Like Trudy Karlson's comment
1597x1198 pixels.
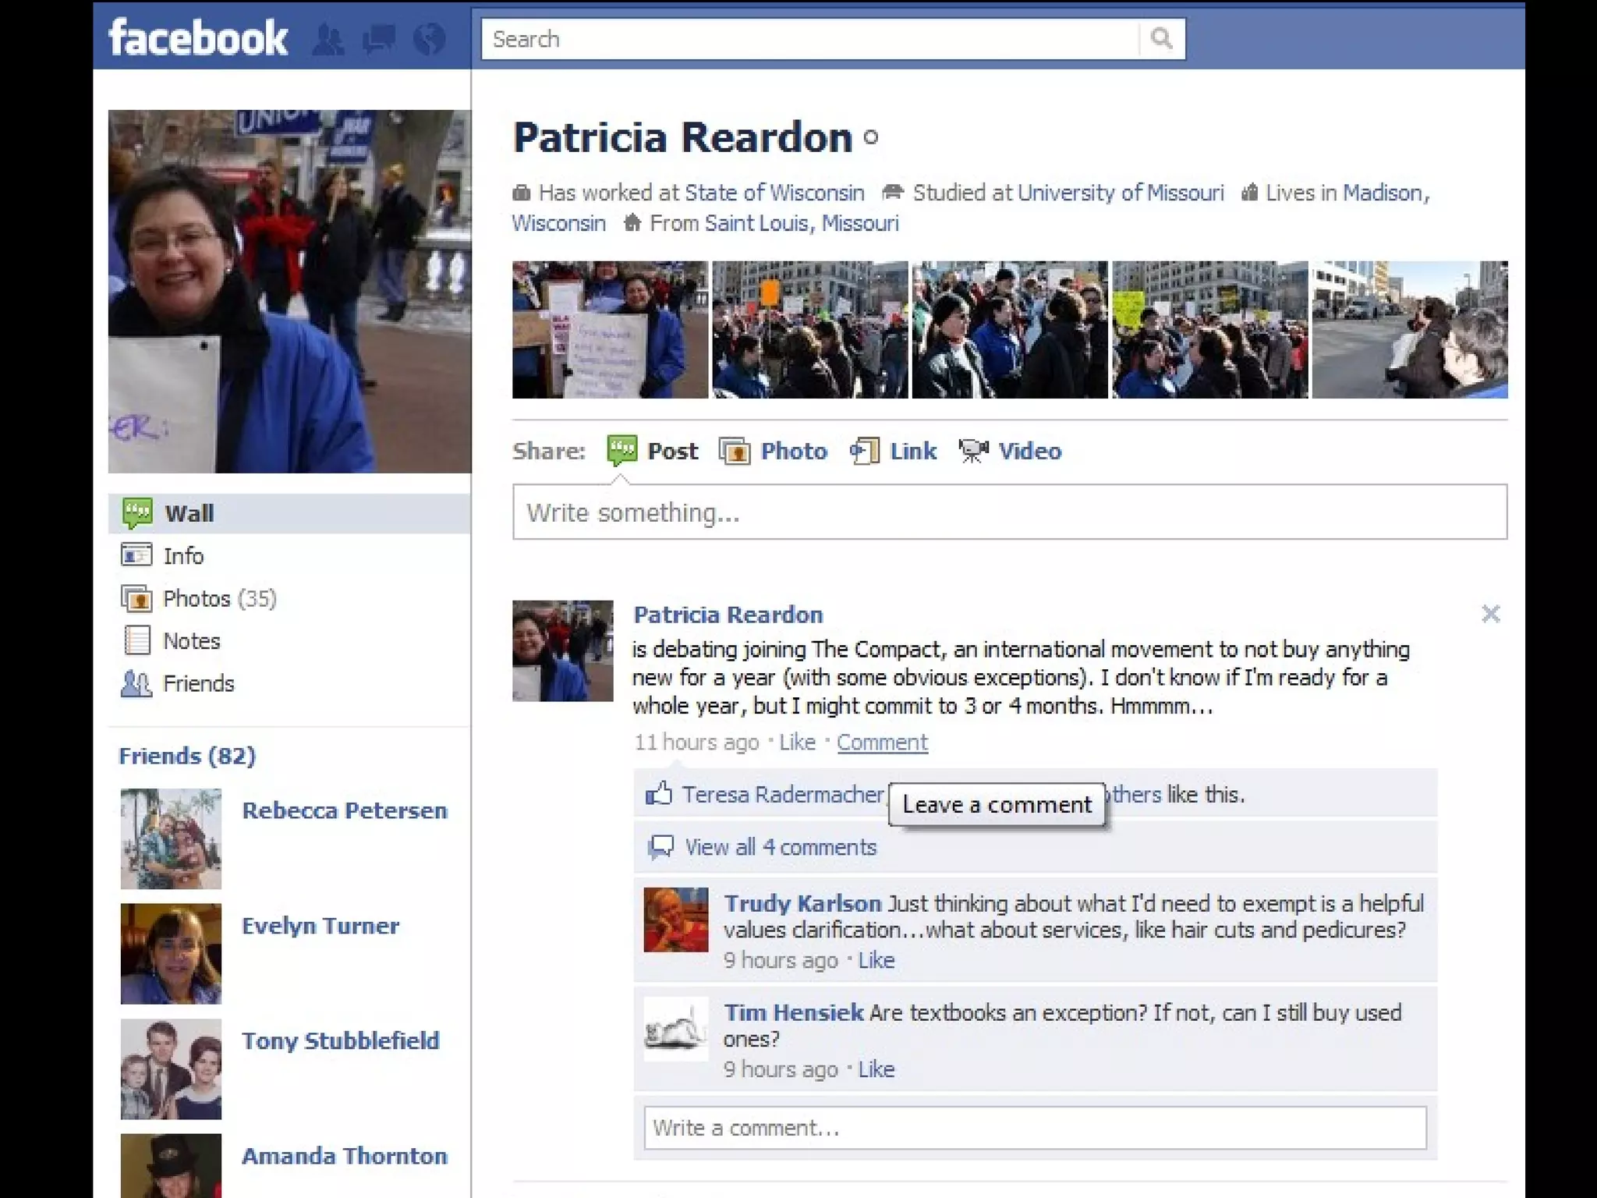click(876, 960)
